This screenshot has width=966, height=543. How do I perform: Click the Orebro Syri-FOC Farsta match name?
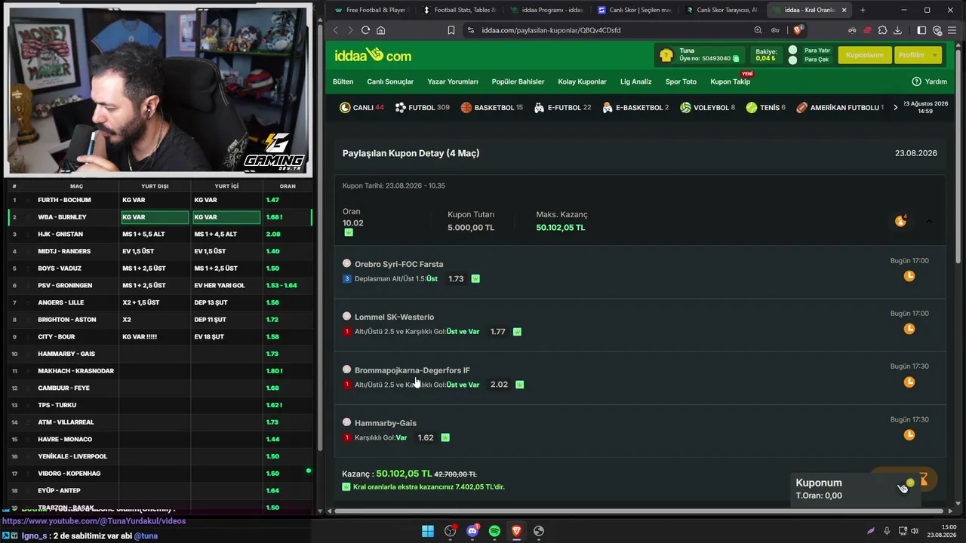[398, 264]
